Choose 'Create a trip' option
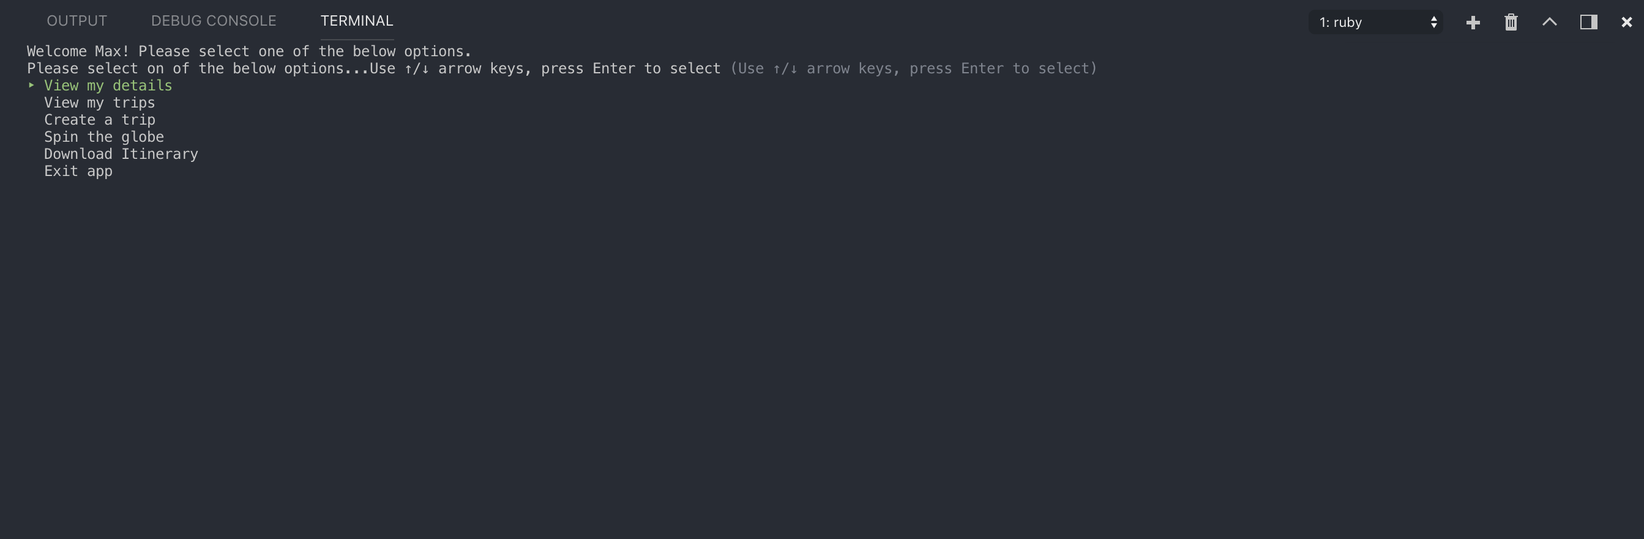 100,120
